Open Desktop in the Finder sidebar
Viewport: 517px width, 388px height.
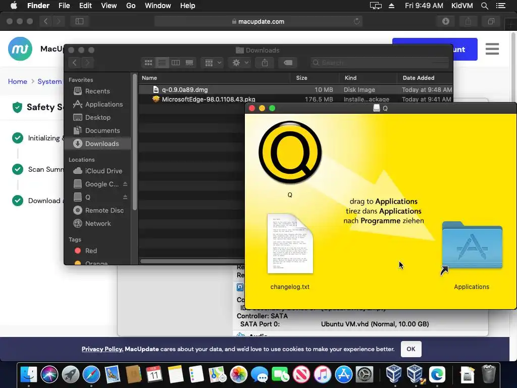97,117
